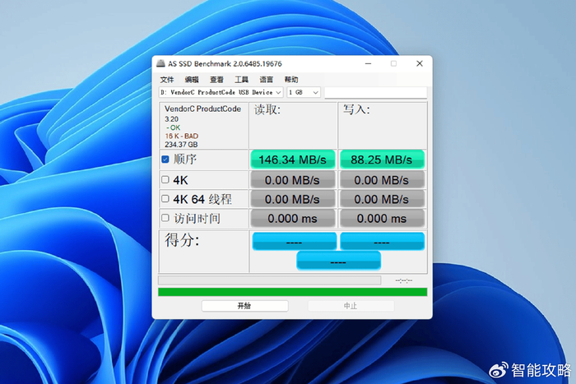Click the AS SSD Benchmark title bar icon
Image resolution: width=576 pixels, height=384 pixels.
(x=160, y=63)
